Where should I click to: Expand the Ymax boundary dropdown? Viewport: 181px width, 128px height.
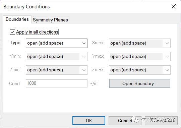coord(140,57)
